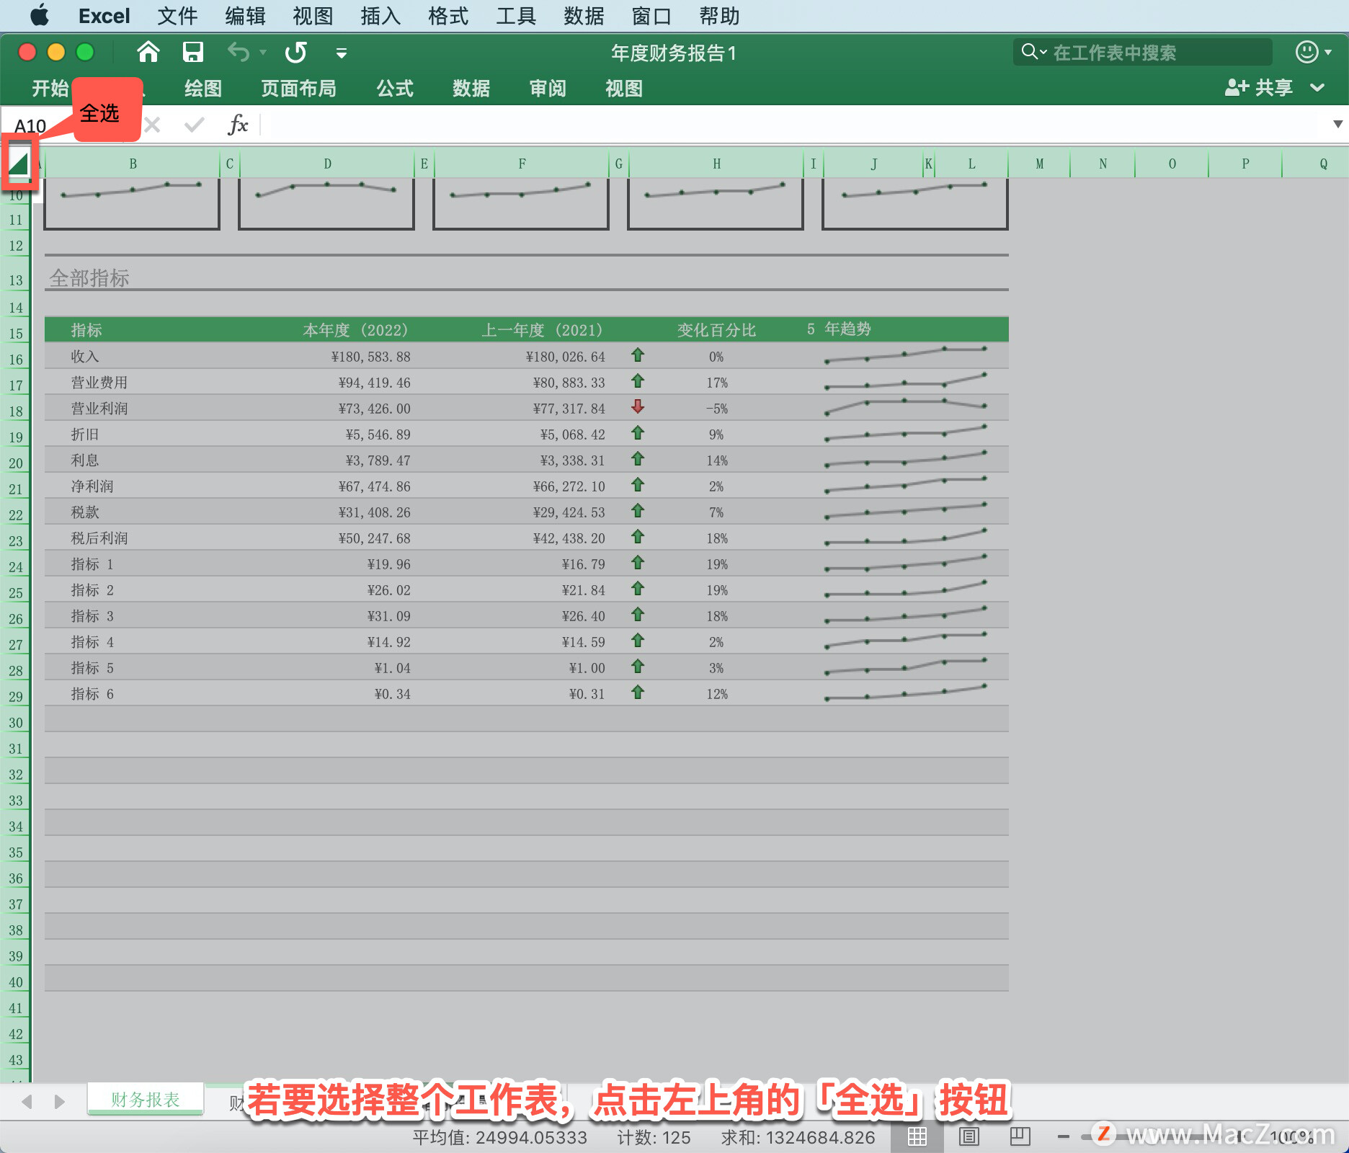Switch to Normal view icon

[917, 1137]
